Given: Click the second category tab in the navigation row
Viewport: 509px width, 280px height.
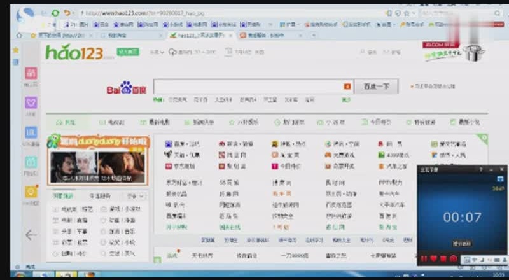Looking at the screenshot, I should (x=111, y=122).
